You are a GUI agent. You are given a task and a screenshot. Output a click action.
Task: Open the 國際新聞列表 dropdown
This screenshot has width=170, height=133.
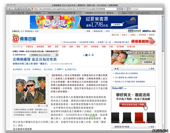click(44, 55)
